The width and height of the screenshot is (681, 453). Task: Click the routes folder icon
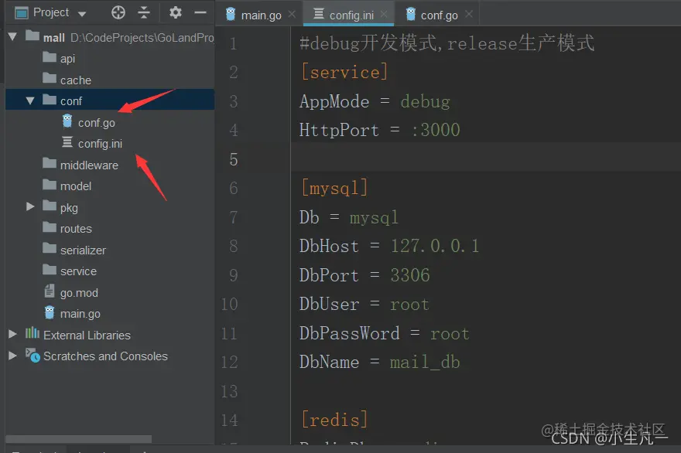pos(50,227)
